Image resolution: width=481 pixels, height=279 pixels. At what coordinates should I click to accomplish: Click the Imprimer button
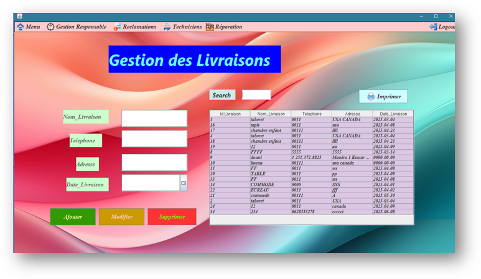[383, 96]
